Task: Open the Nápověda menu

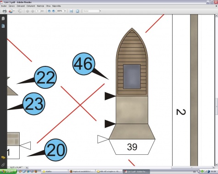Action: 56,6
